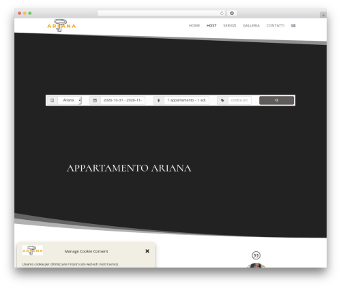
Task: Open the Ariana apartment dropdown
Action: click(x=70, y=100)
